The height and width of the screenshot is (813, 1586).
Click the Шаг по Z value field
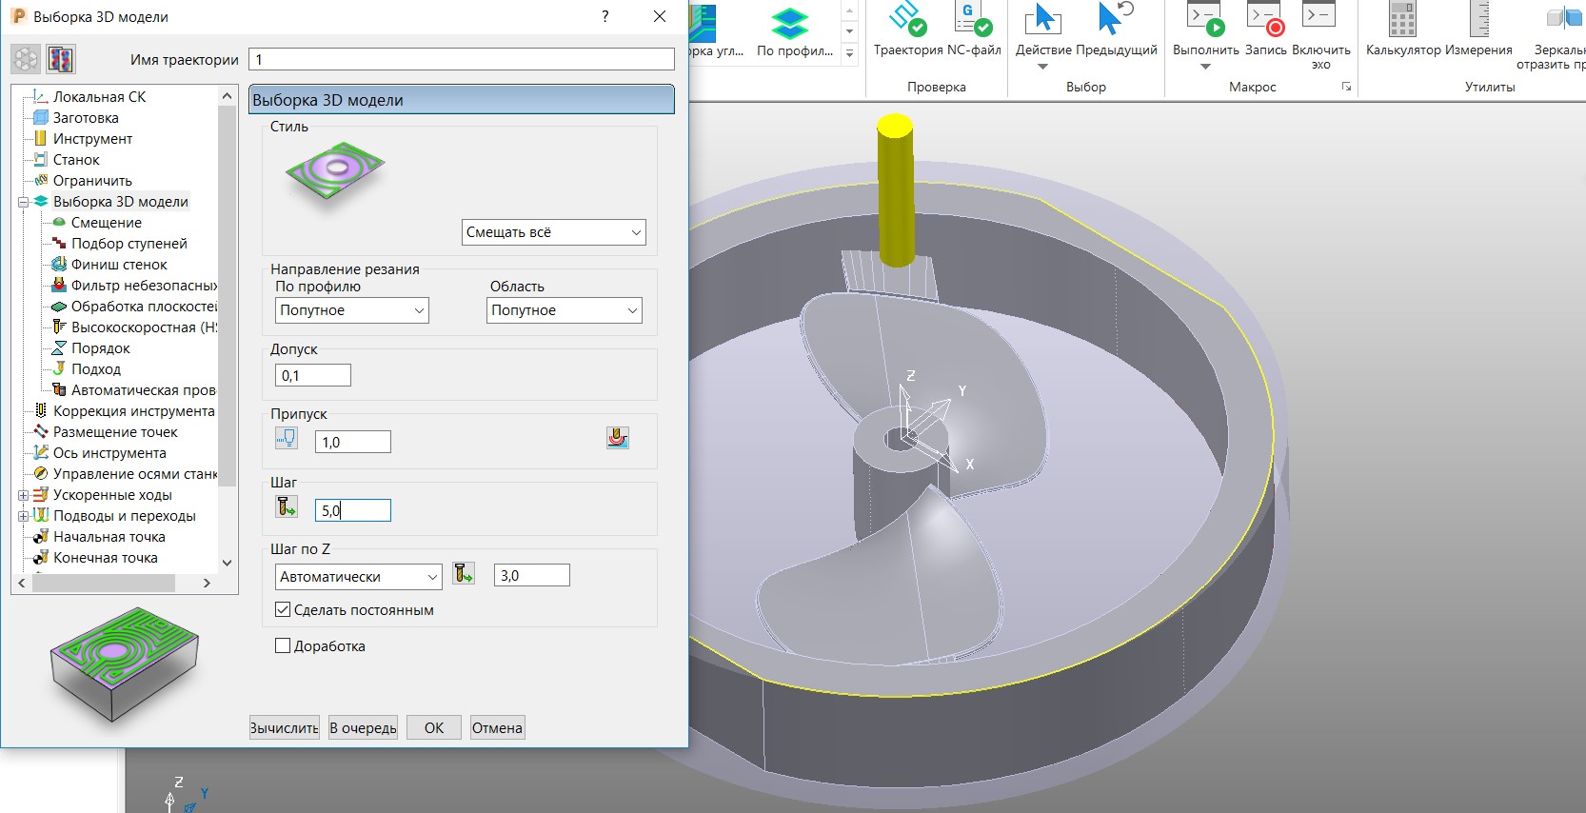[x=532, y=575]
